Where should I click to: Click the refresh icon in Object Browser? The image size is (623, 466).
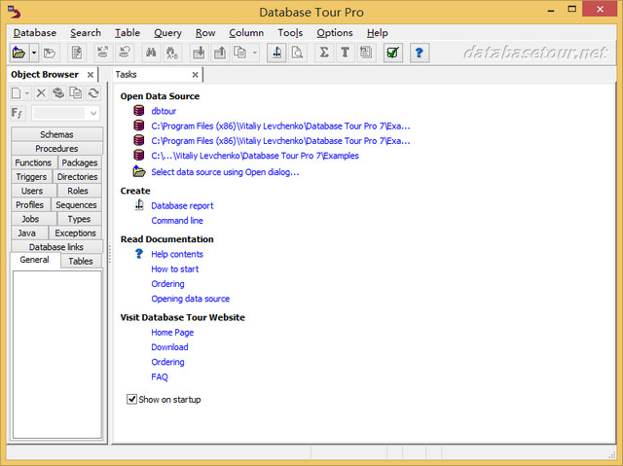point(92,93)
